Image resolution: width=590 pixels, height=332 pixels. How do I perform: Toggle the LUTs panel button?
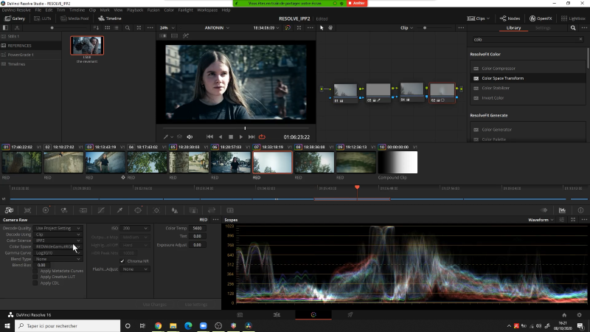43,18
